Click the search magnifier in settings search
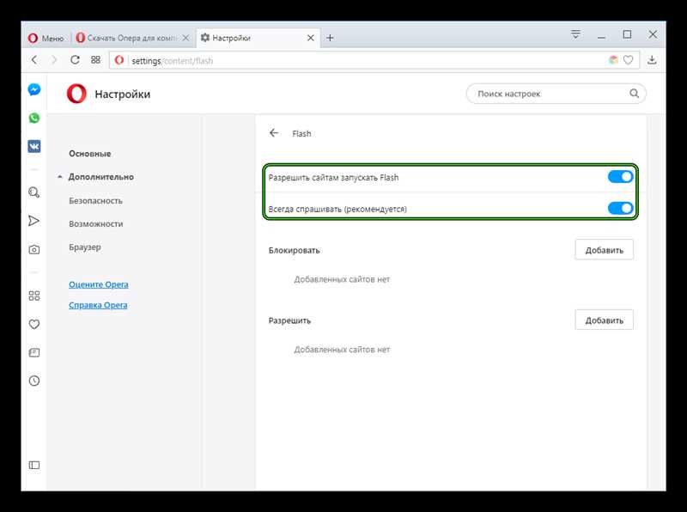Screen dimensions: 687x512 click(634, 94)
